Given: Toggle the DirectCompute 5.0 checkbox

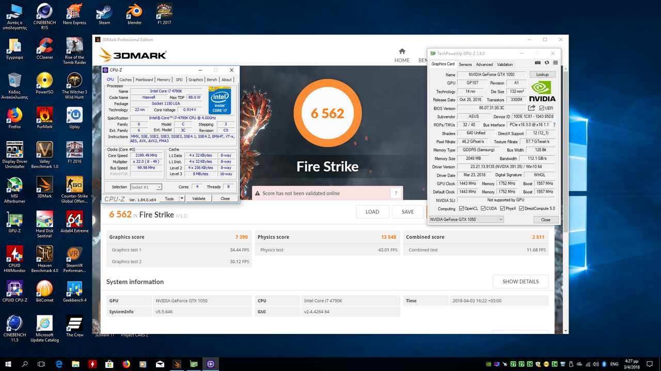Looking at the screenshot, I should click(521, 209).
